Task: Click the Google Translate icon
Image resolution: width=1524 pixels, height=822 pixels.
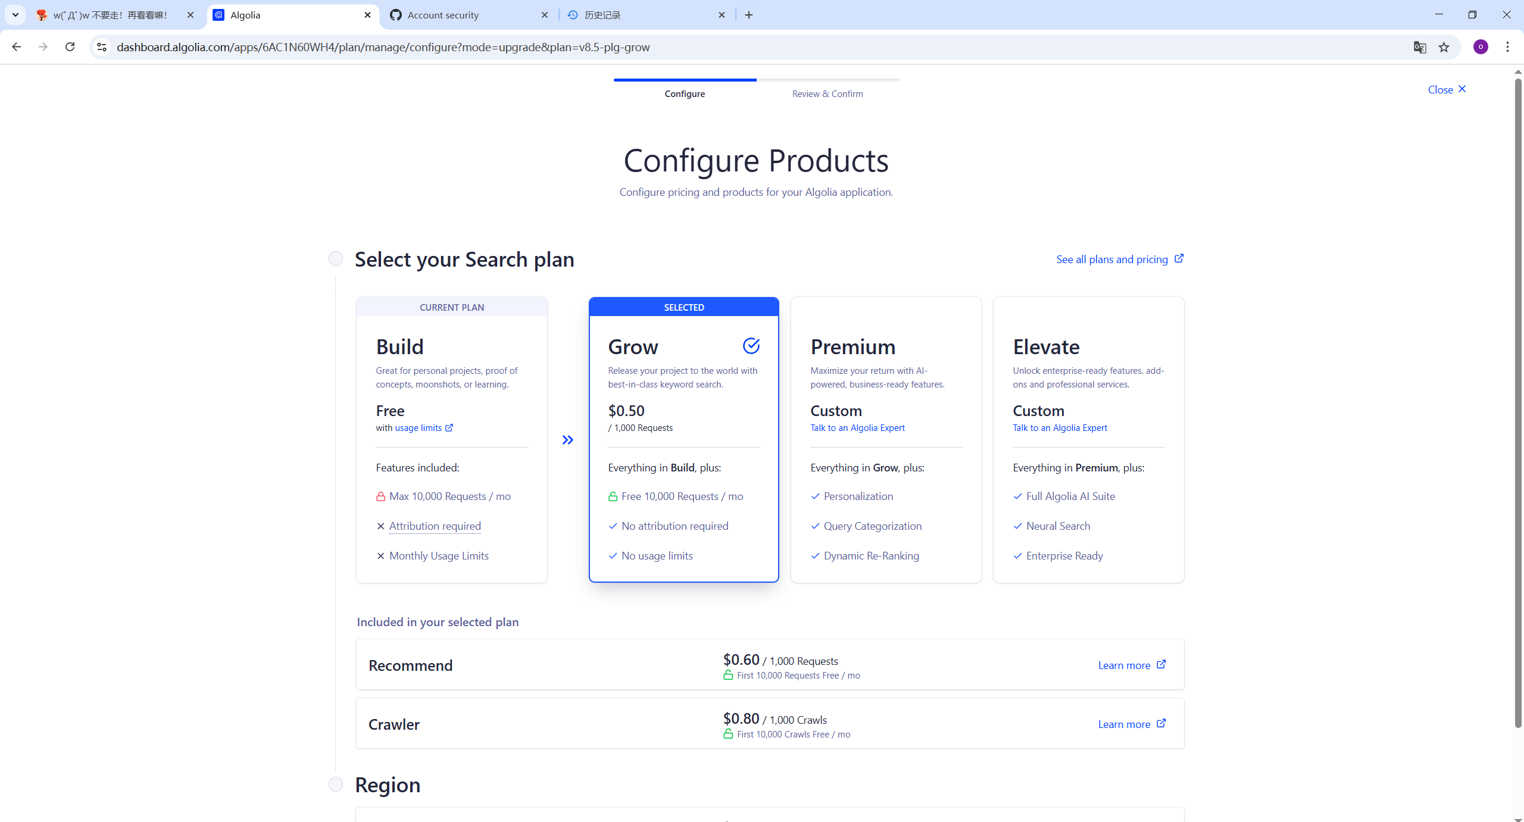Action: 1420,47
